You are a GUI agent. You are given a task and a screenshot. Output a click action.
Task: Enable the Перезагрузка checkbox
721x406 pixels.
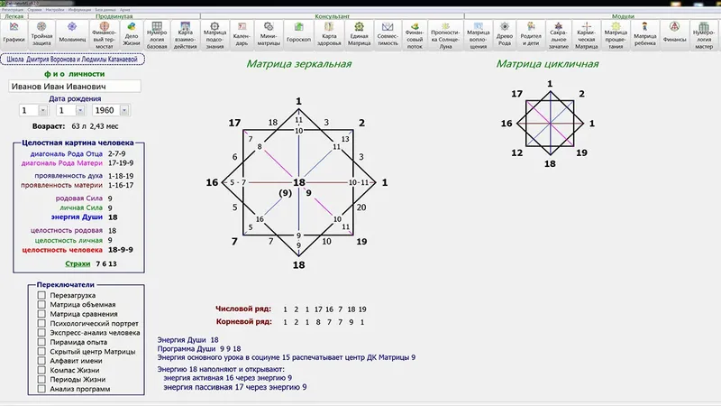coord(41,295)
